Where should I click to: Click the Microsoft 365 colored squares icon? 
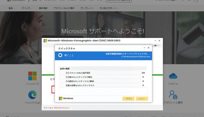[x=32, y=76]
